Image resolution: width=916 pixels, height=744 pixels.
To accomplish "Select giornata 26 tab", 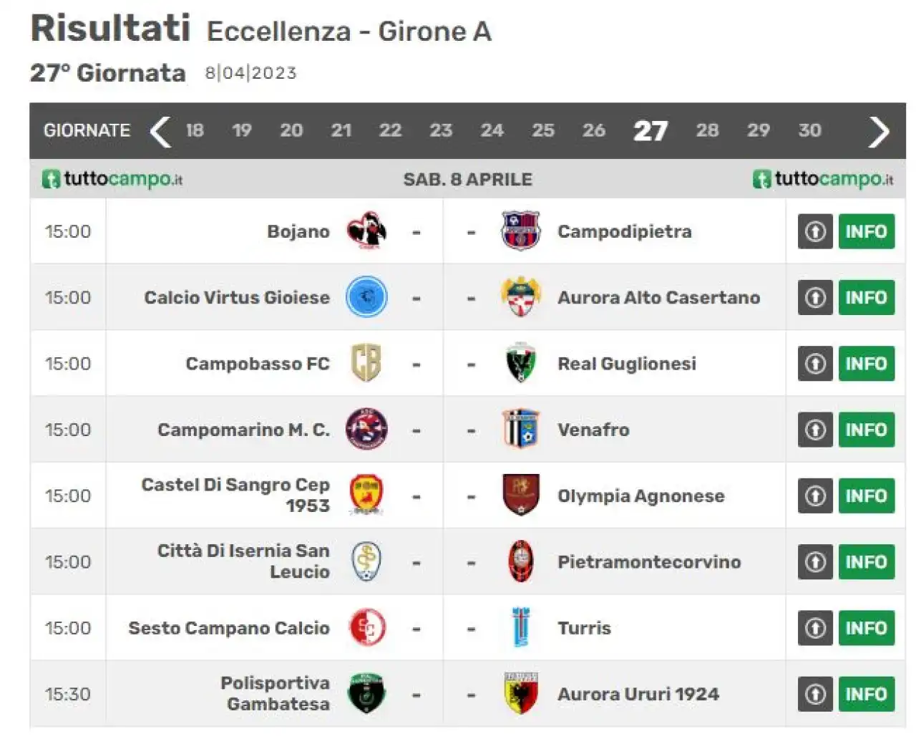I will 593,130.
